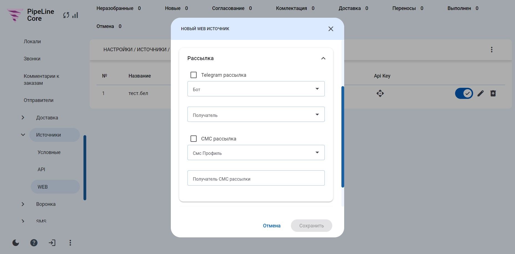515x254 pixels.
Task: Click the dialog vertical scrollbar thumb
Action: click(343, 137)
